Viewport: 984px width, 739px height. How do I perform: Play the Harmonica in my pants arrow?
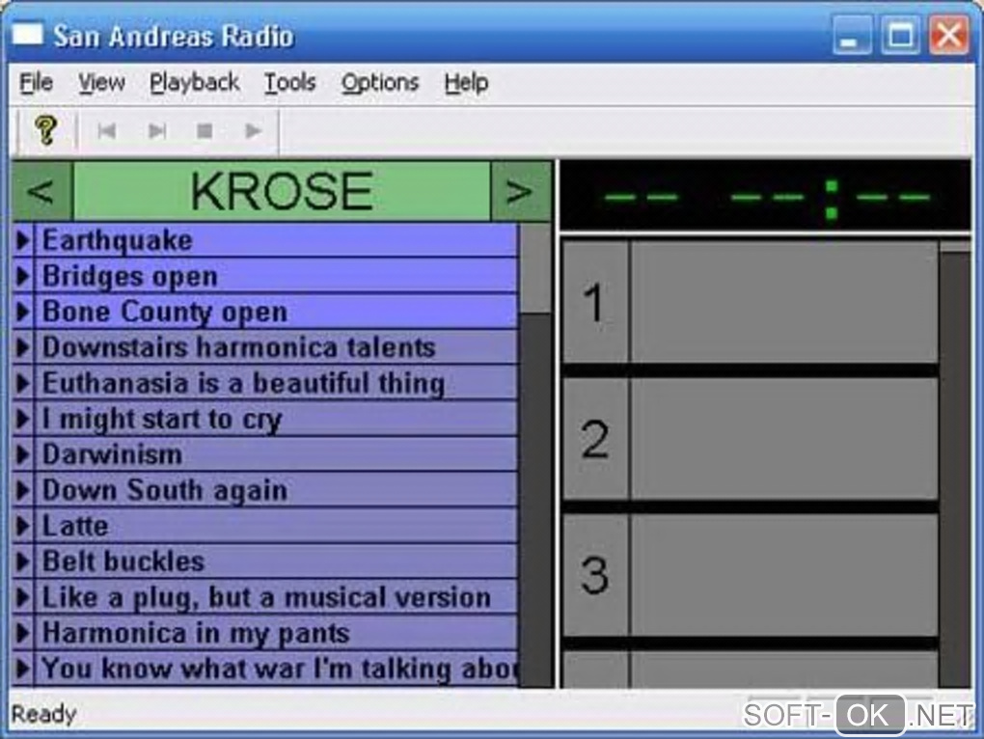click(x=23, y=633)
